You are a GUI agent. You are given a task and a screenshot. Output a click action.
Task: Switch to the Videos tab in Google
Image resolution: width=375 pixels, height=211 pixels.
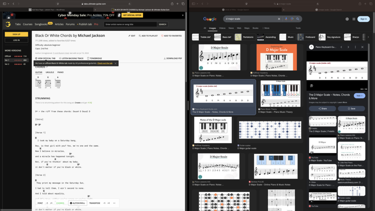222,28
